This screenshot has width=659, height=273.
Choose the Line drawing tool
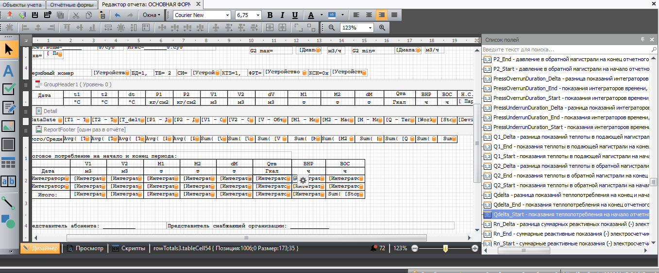point(9,203)
